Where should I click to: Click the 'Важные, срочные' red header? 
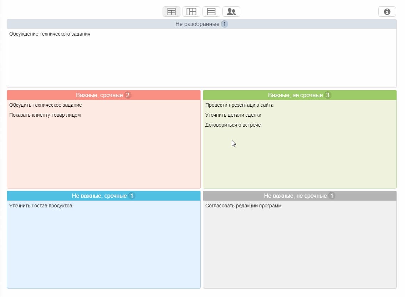click(x=99, y=95)
